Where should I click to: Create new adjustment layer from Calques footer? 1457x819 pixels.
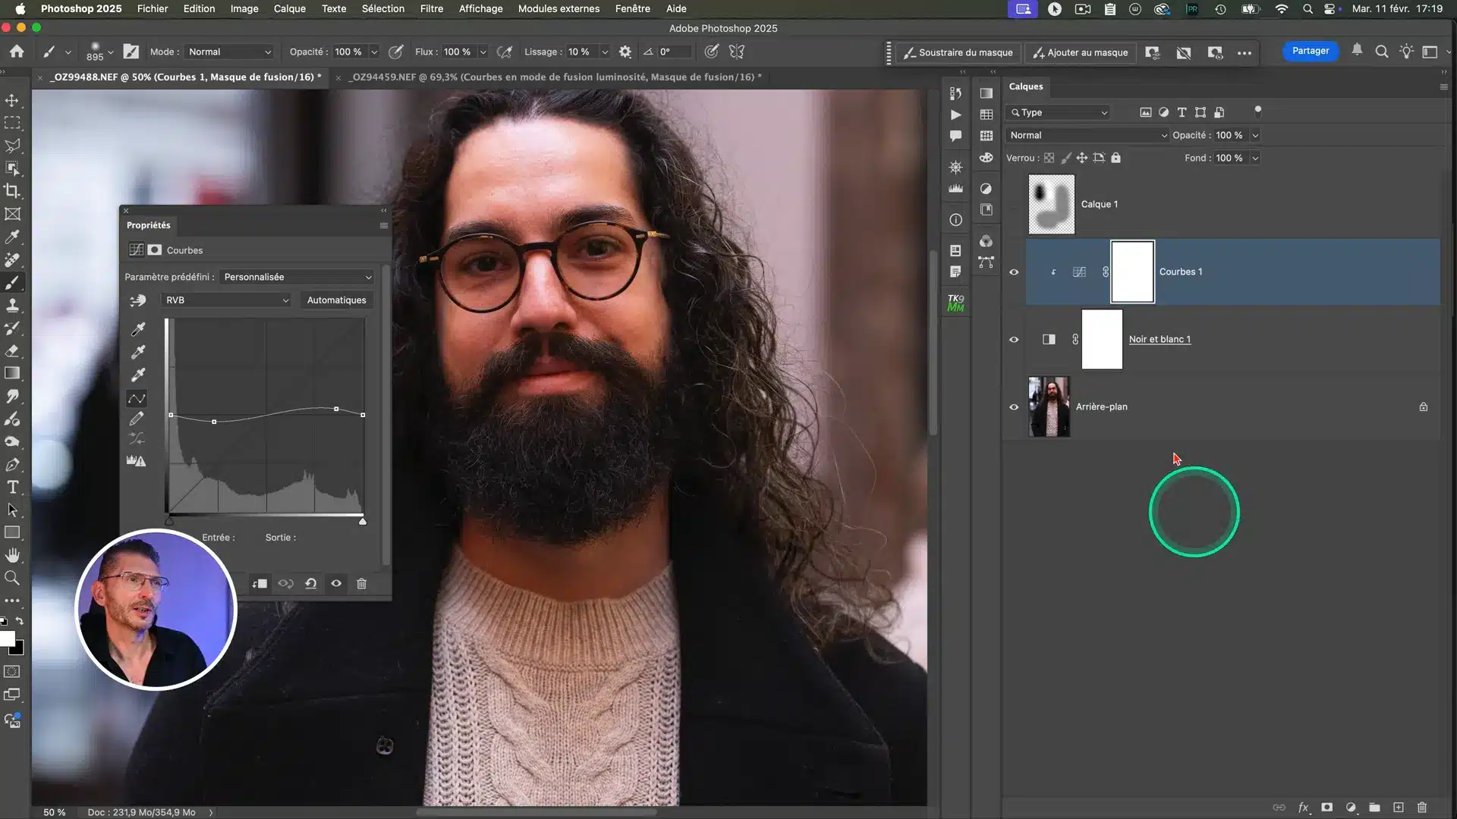tap(1351, 808)
